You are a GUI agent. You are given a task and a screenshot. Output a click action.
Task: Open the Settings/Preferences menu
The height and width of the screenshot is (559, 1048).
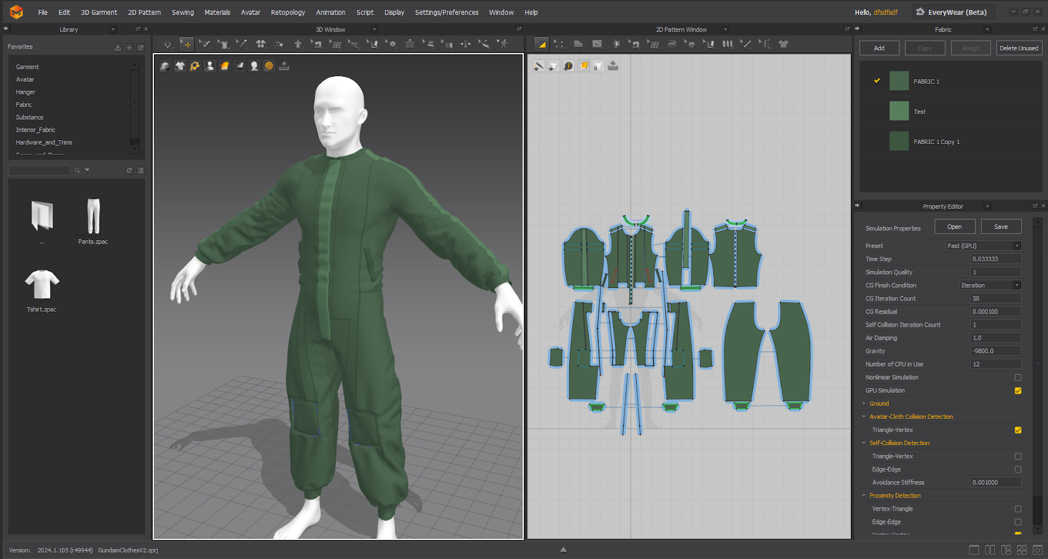pyautogui.click(x=447, y=12)
